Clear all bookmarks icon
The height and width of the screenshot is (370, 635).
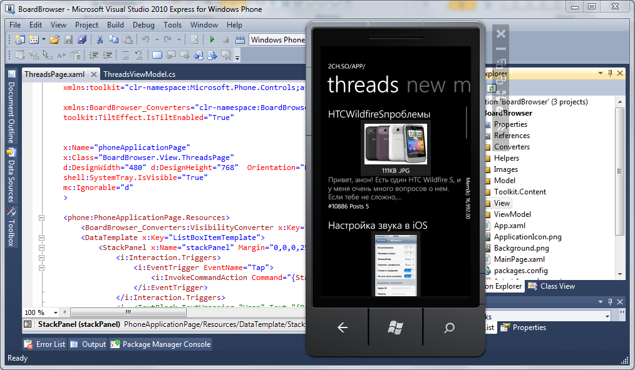pos(226,55)
